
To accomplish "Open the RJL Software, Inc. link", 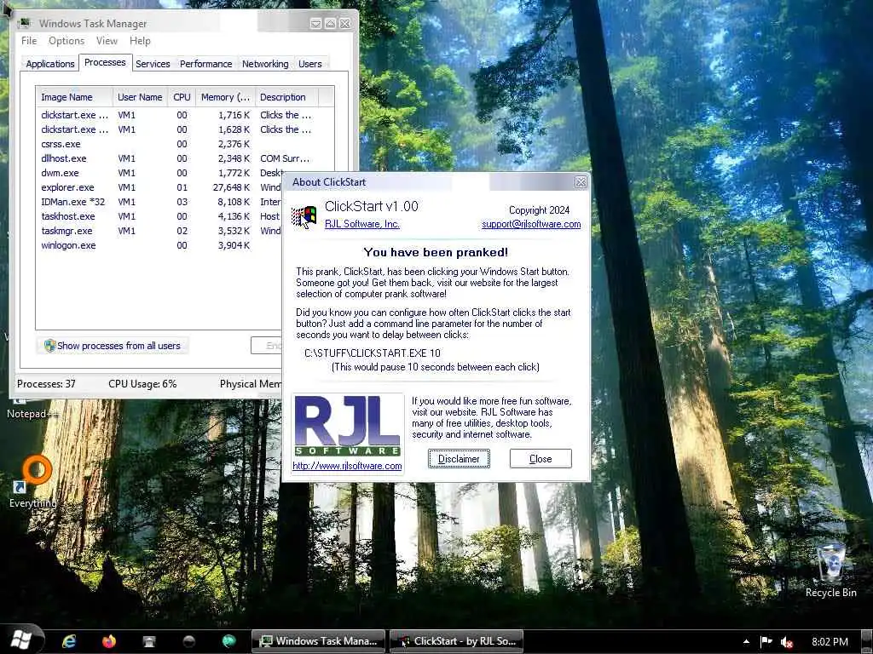I will (x=361, y=224).
